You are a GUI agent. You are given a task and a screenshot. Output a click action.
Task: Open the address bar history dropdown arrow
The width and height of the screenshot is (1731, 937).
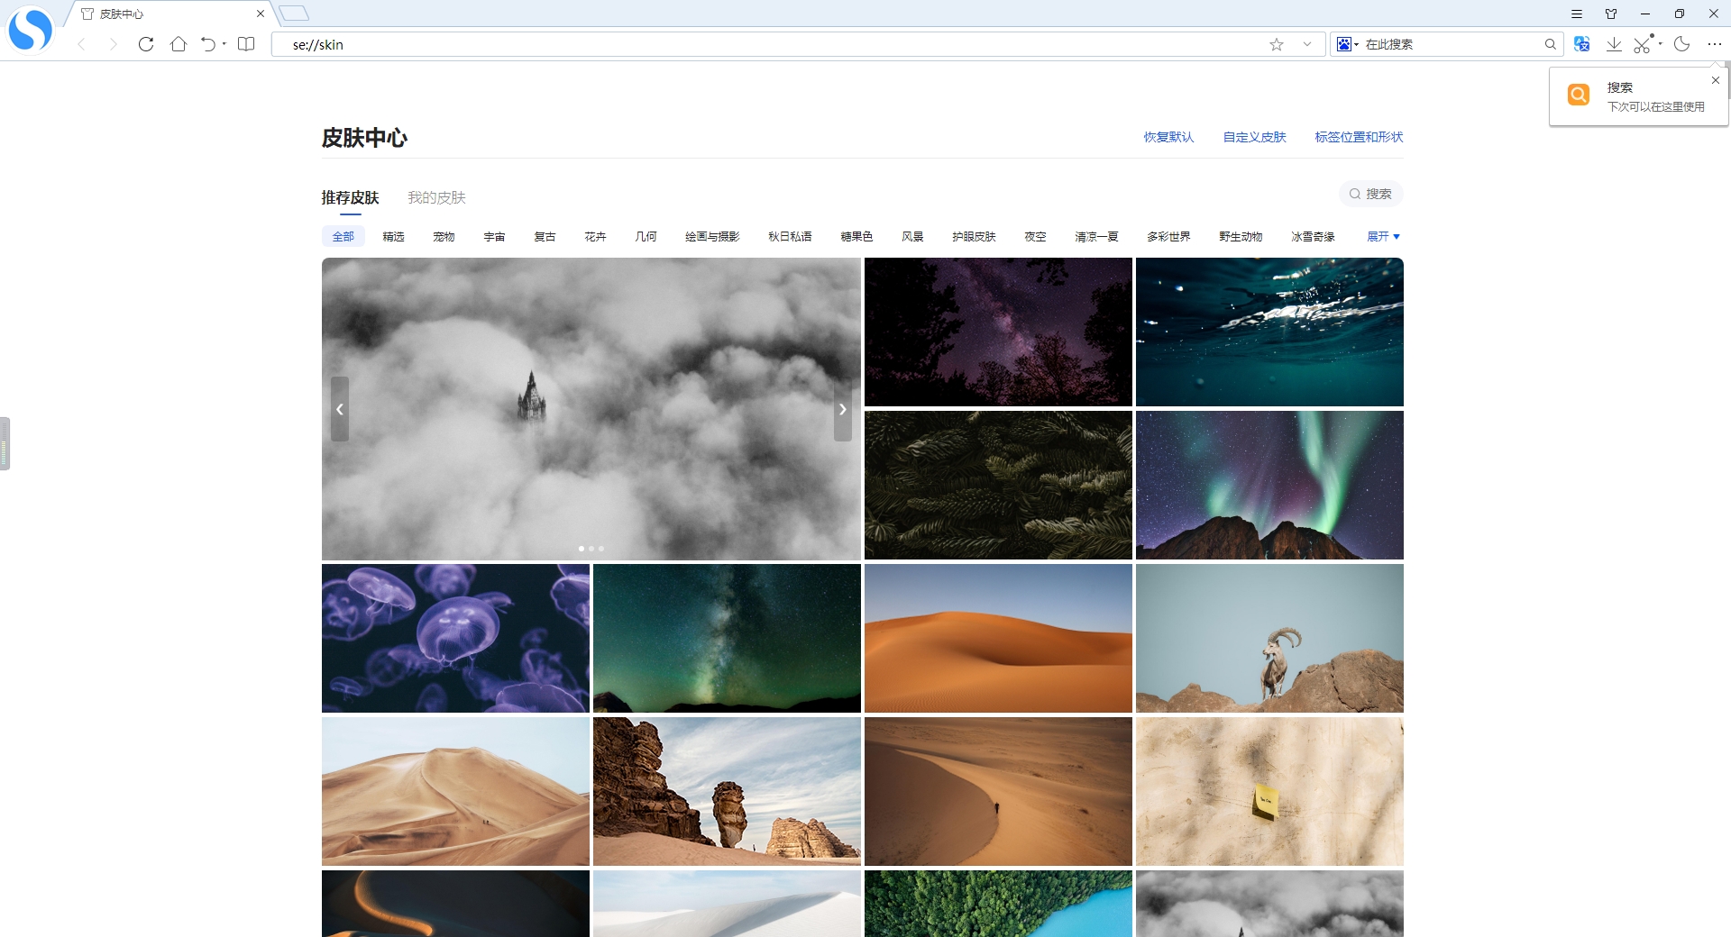click(x=1307, y=44)
